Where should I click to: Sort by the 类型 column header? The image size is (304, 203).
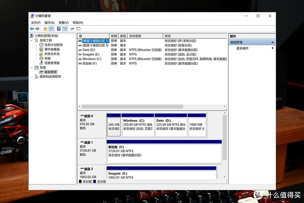(123, 36)
